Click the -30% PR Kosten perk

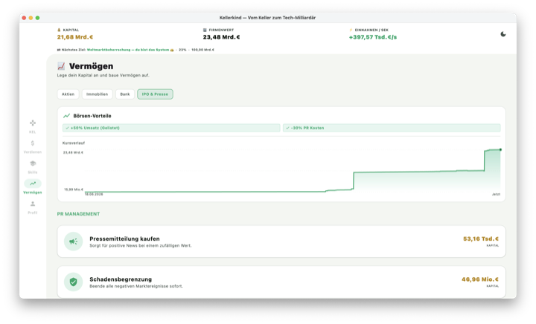pos(392,128)
